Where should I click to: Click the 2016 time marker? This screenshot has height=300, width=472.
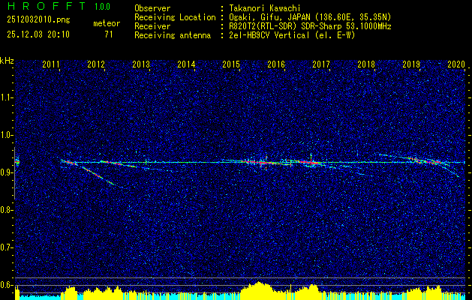tap(276, 64)
